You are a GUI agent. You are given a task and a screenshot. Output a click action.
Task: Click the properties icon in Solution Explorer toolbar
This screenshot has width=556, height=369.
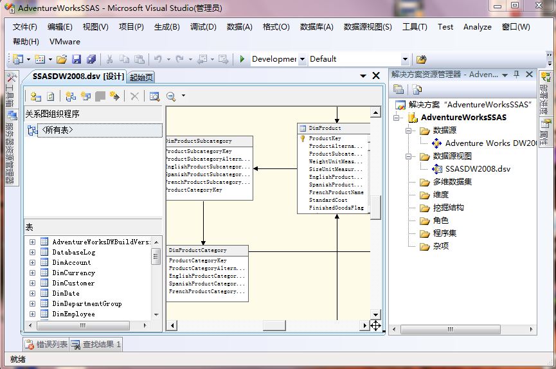tap(399, 89)
